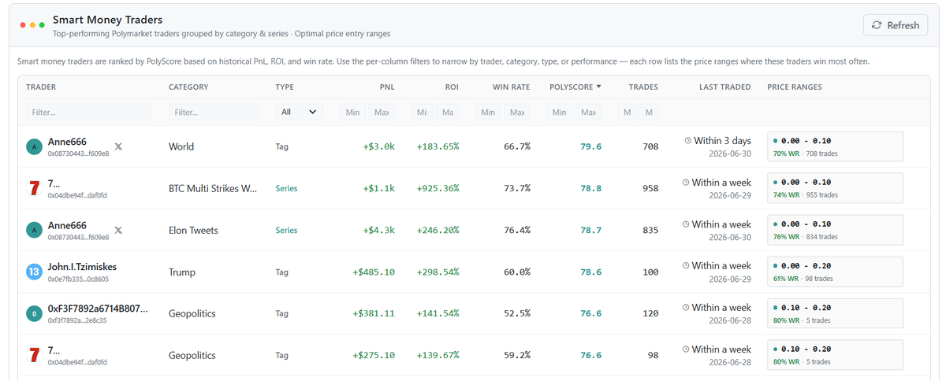Click the +$381.11 PnL value

(374, 313)
